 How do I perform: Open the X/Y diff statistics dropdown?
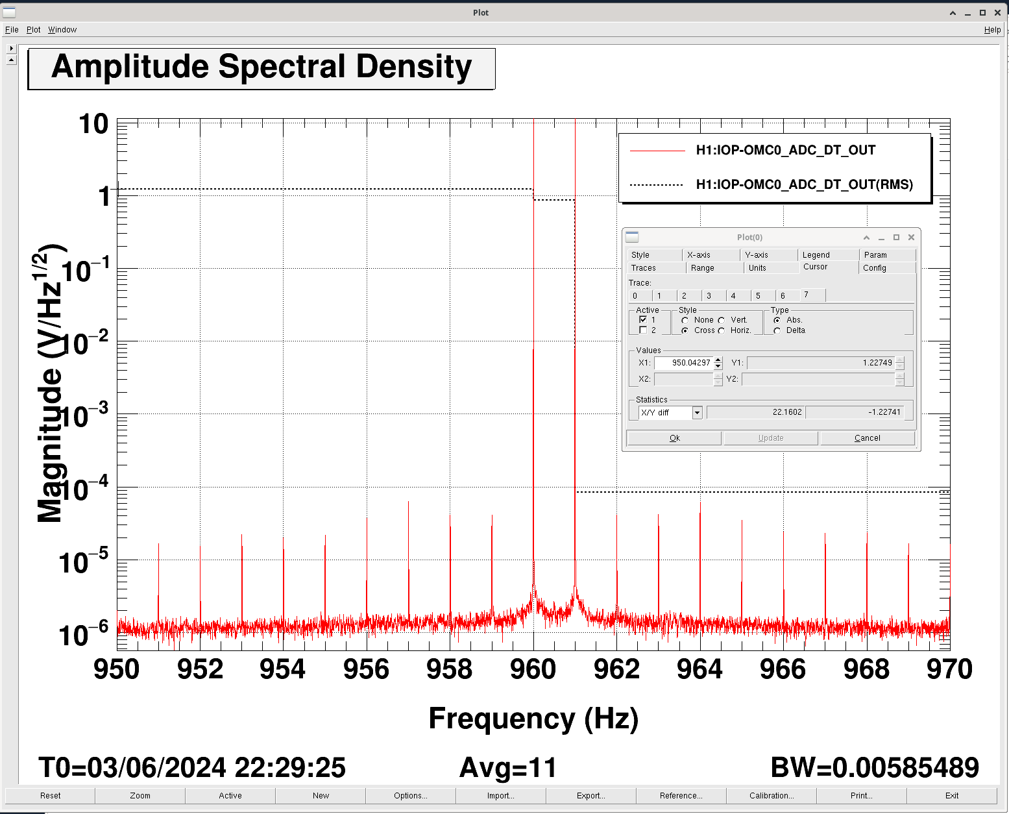(697, 413)
